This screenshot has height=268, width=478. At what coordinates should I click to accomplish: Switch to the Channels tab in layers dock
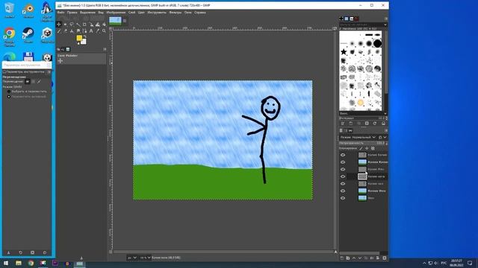point(345,131)
